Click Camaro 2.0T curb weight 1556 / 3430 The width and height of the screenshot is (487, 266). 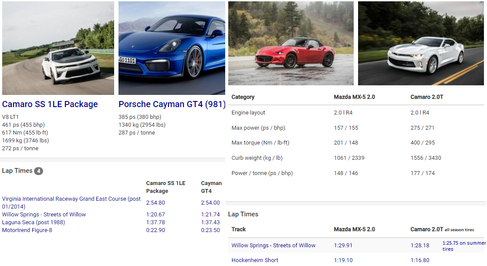pos(426,158)
